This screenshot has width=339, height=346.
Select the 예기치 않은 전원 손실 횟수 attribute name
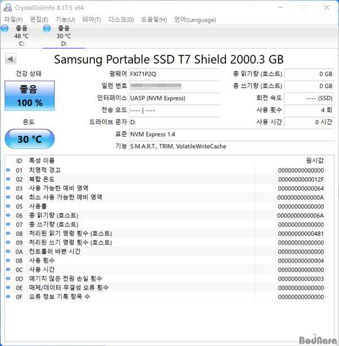pos(66,278)
